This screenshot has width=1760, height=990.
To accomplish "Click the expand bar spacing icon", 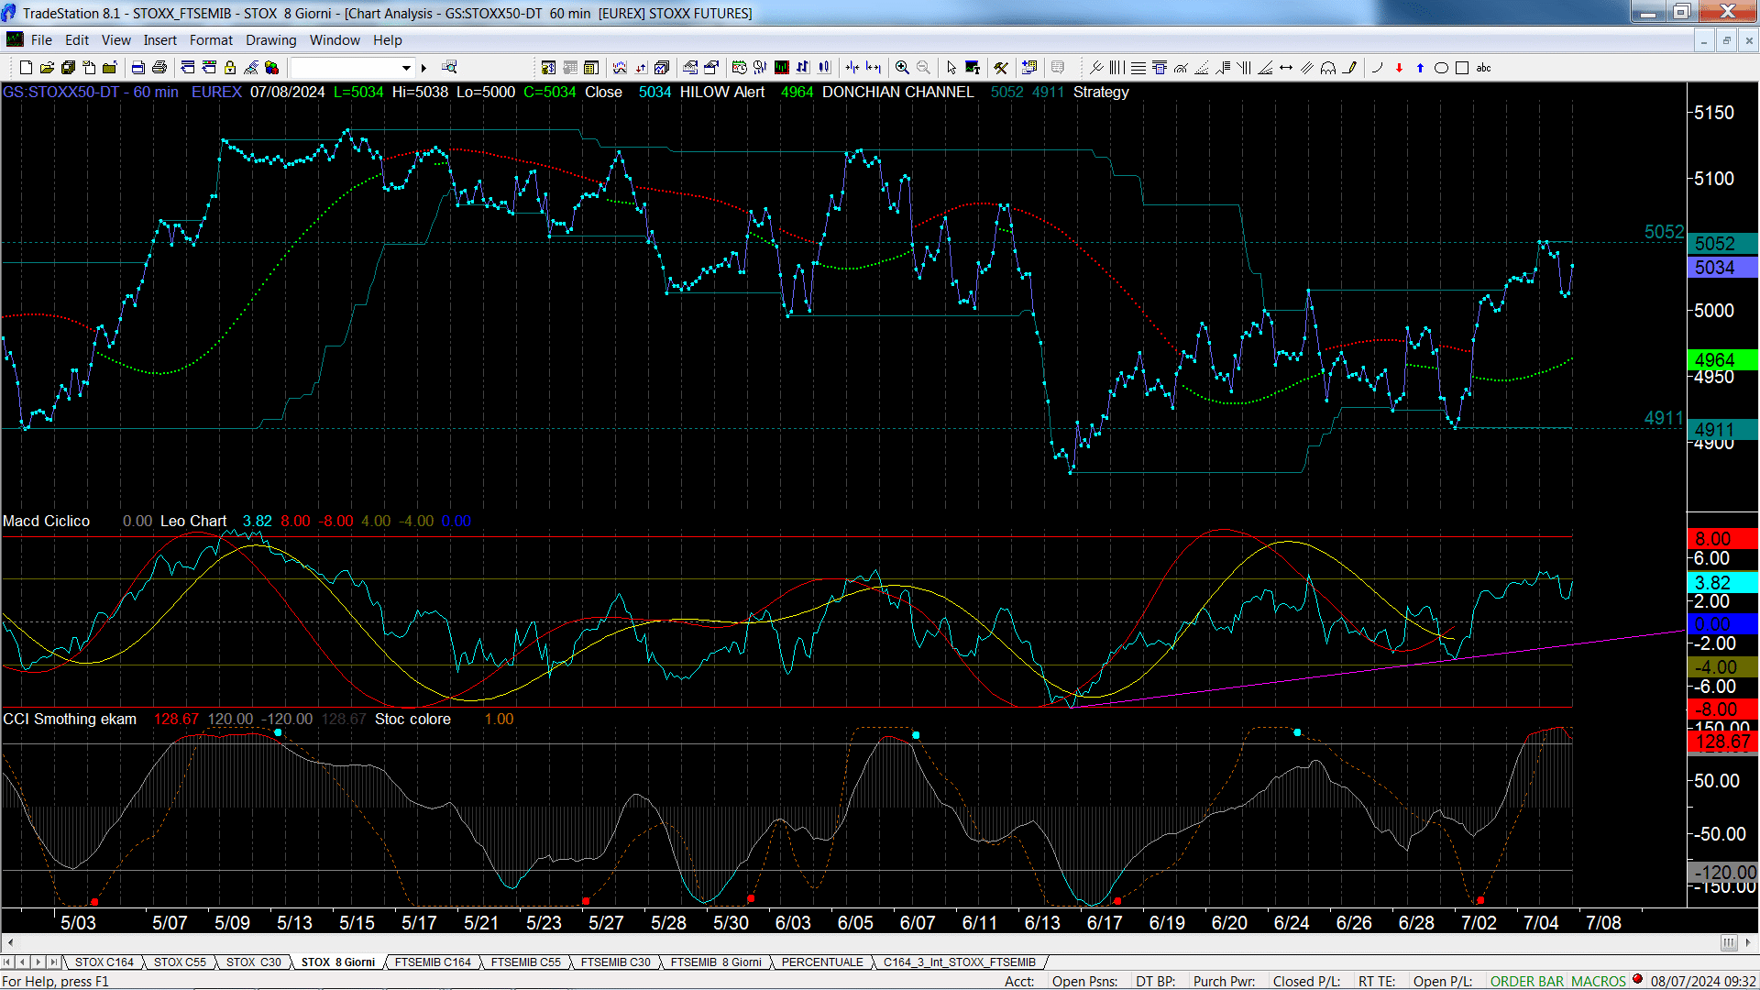I will 874,68.
